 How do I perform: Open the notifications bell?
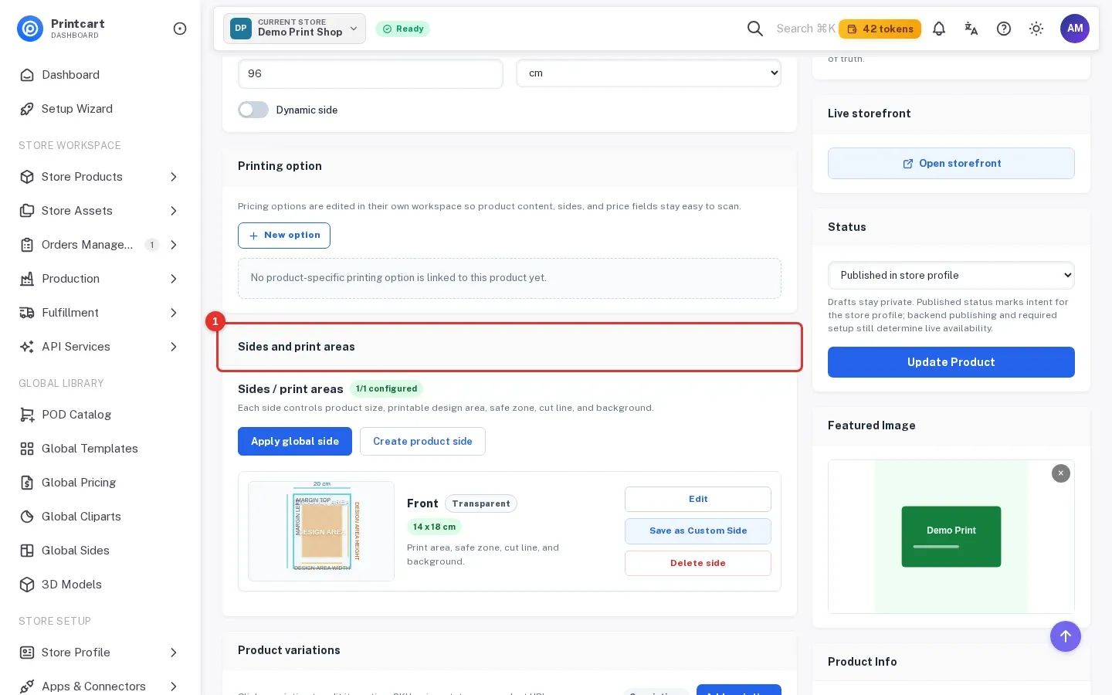point(939,29)
